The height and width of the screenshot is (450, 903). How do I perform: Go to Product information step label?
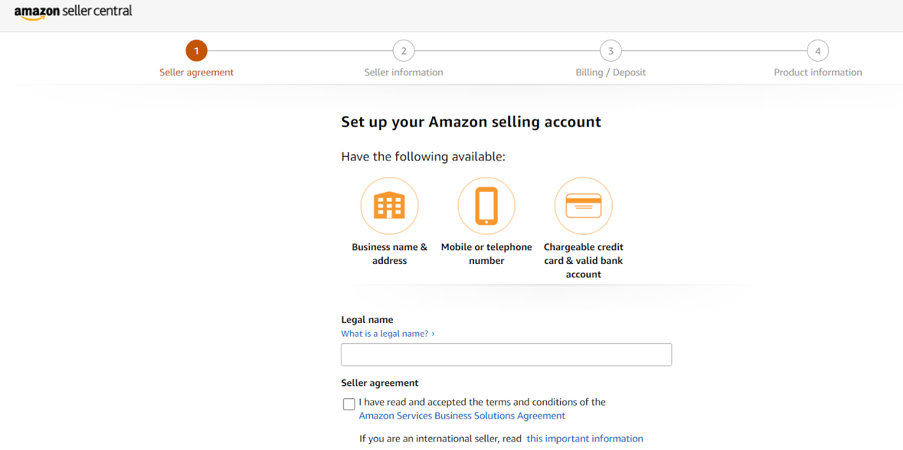(x=818, y=72)
